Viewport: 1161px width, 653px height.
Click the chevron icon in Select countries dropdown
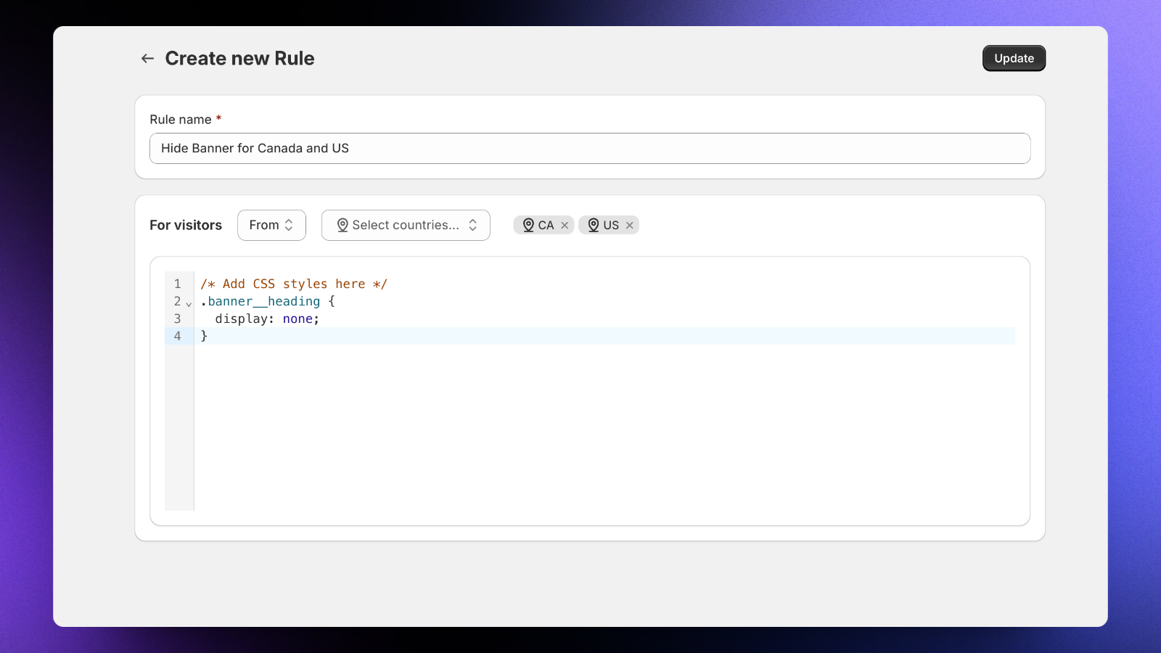[x=472, y=226]
